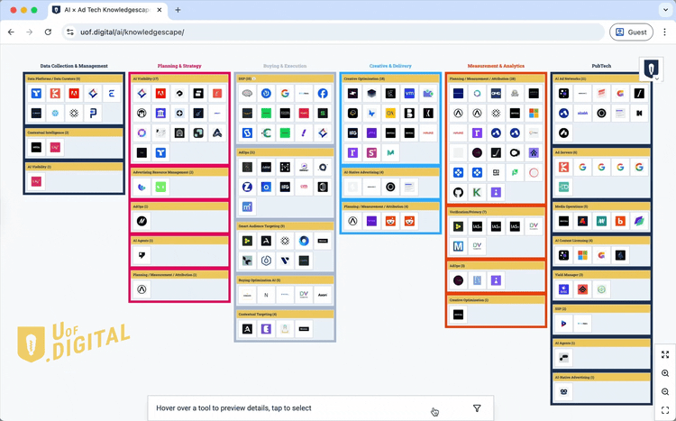
Task: Click the 'Smart Audience Targeting (9)' group header
Action: pyautogui.click(x=285, y=226)
